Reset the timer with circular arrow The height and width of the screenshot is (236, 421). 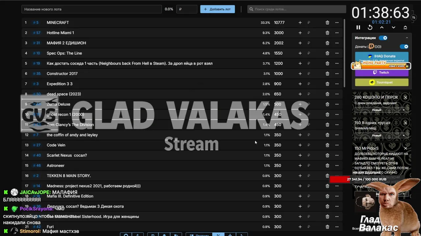click(370, 28)
